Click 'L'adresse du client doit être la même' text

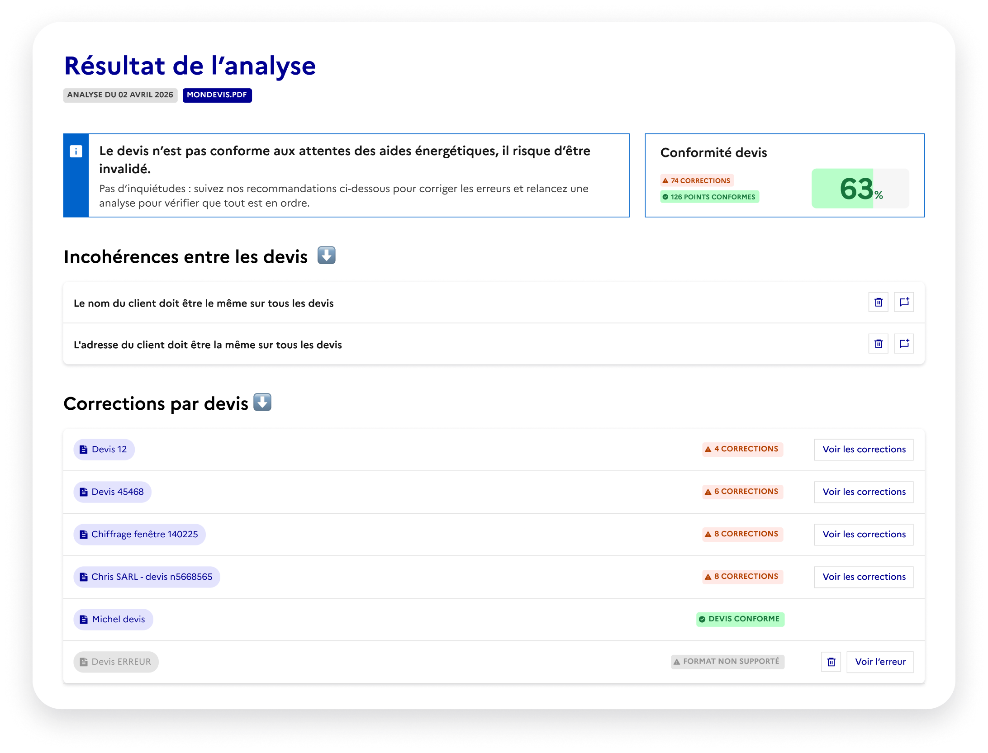click(x=208, y=345)
